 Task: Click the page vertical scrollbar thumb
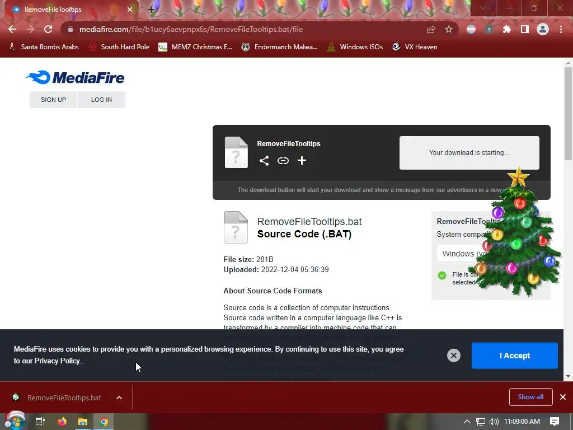[567, 113]
